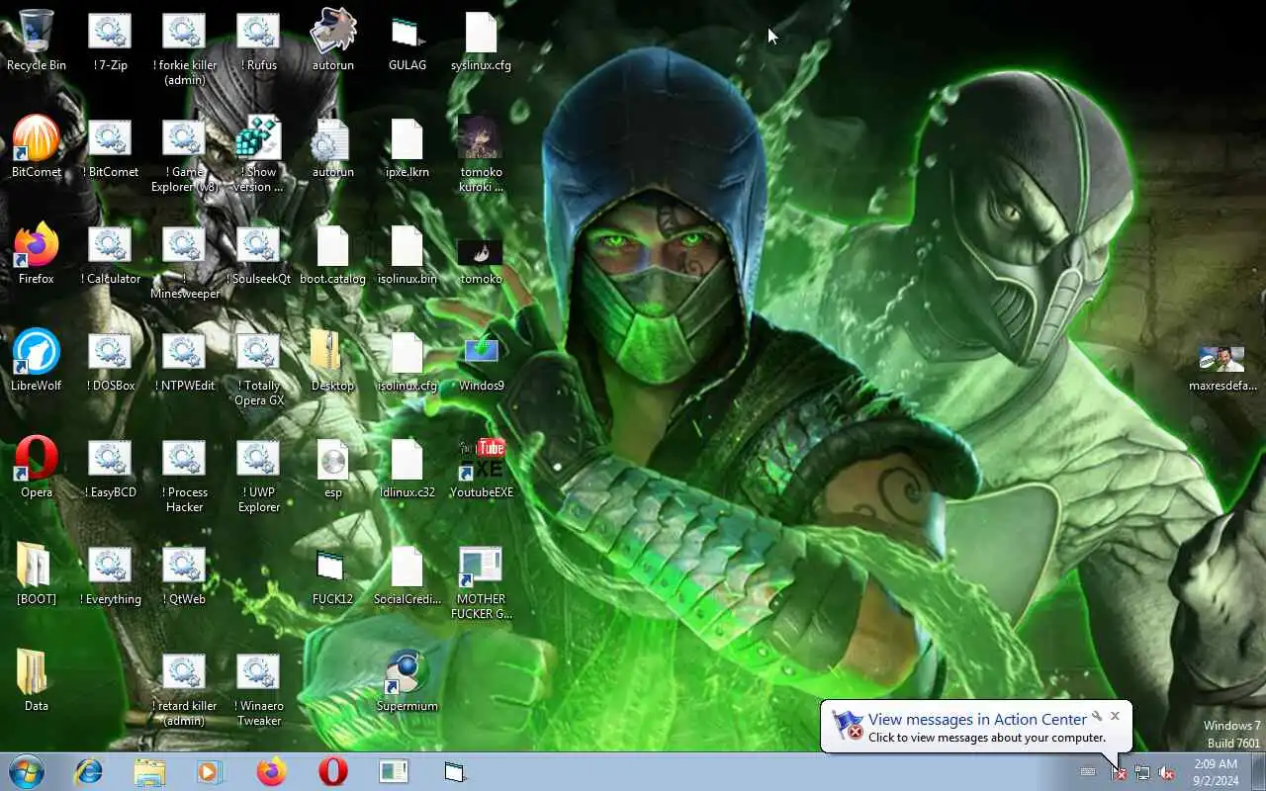
Task: Select the ! BitComet shortcut icon
Action: pos(111,147)
